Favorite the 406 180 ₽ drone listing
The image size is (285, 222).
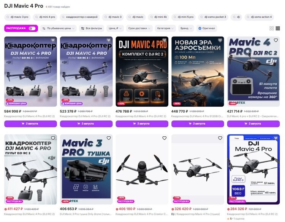(x=164, y=138)
